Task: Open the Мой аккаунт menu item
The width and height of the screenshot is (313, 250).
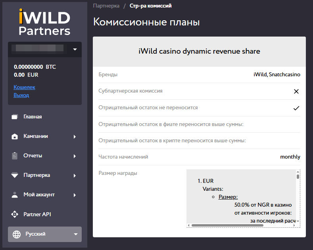Action: click(x=39, y=195)
